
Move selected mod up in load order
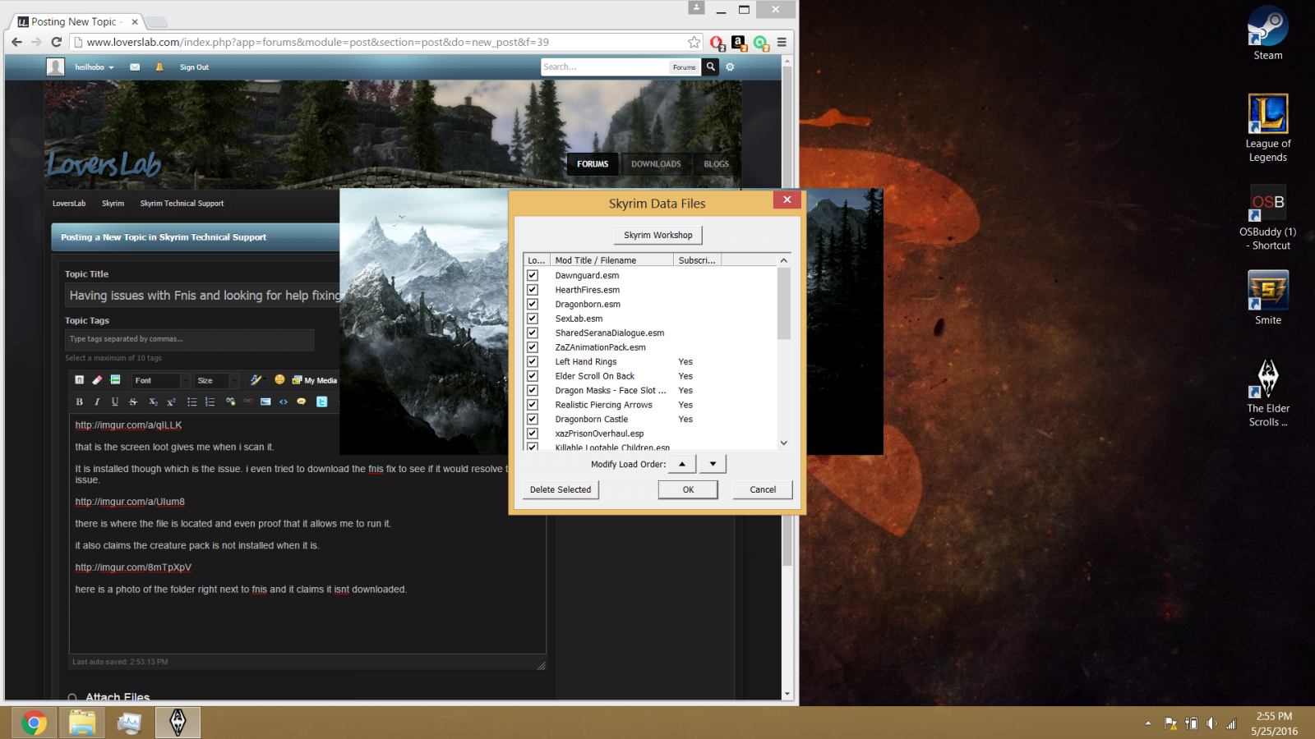tap(682, 464)
